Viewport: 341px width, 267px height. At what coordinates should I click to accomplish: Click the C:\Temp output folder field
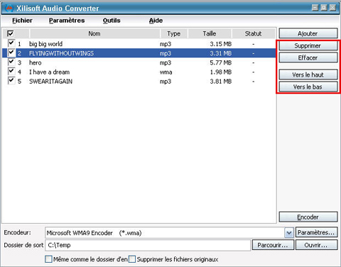(x=148, y=245)
